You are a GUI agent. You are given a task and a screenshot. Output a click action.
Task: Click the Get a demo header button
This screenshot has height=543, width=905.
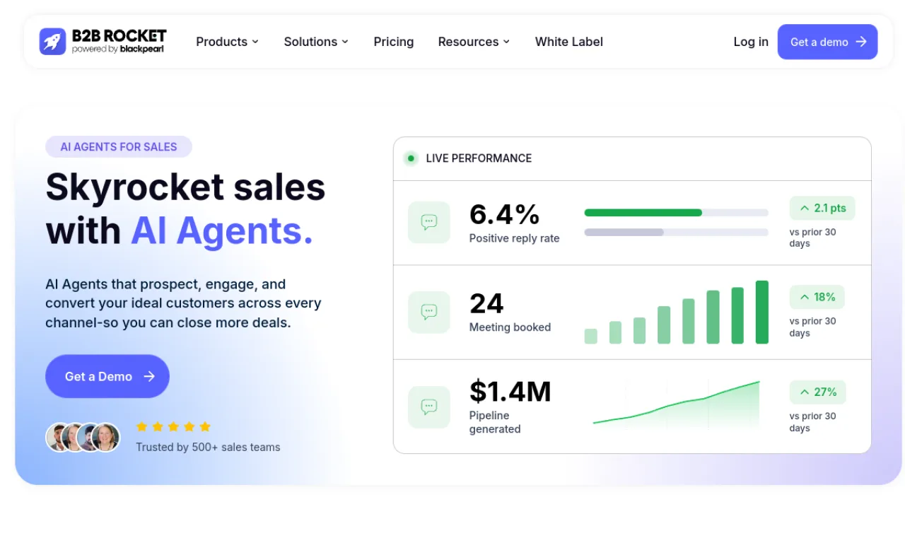coord(828,42)
